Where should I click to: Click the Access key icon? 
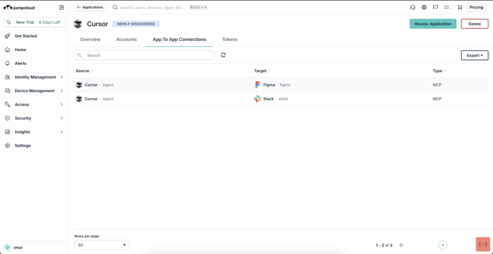(8, 105)
